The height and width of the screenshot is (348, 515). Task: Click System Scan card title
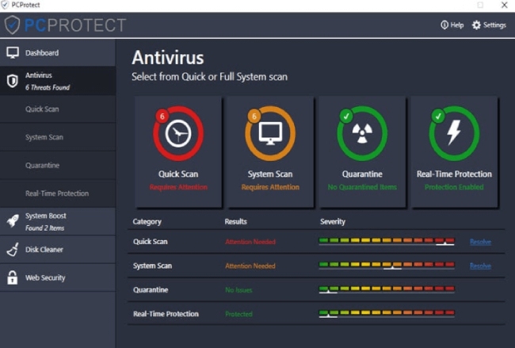[x=270, y=174]
